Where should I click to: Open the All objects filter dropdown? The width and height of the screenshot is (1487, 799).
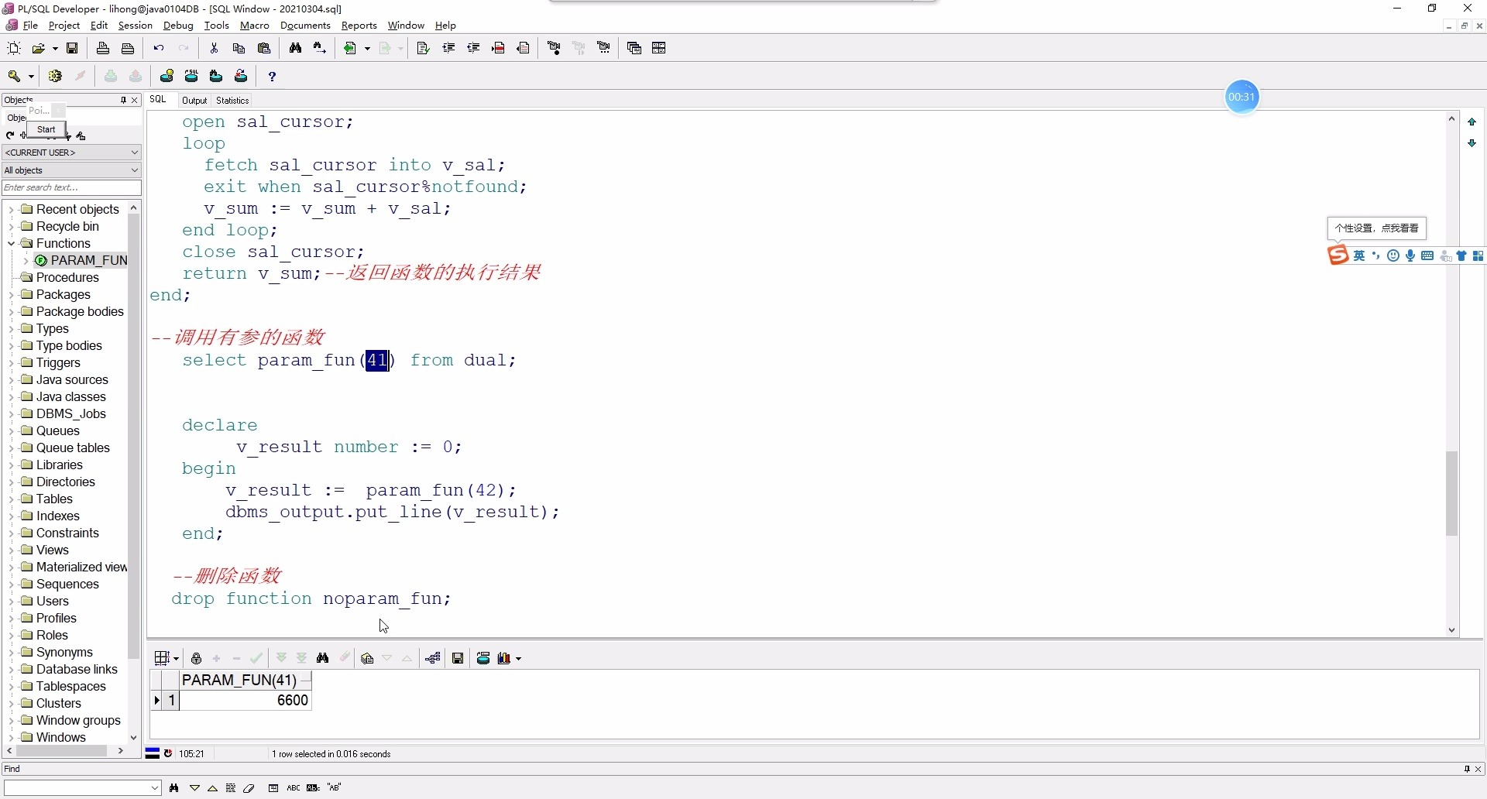coord(133,170)
